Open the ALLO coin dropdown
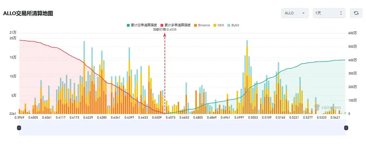The width and height of the screenshot is (366, 147). (x=295, y=13)
